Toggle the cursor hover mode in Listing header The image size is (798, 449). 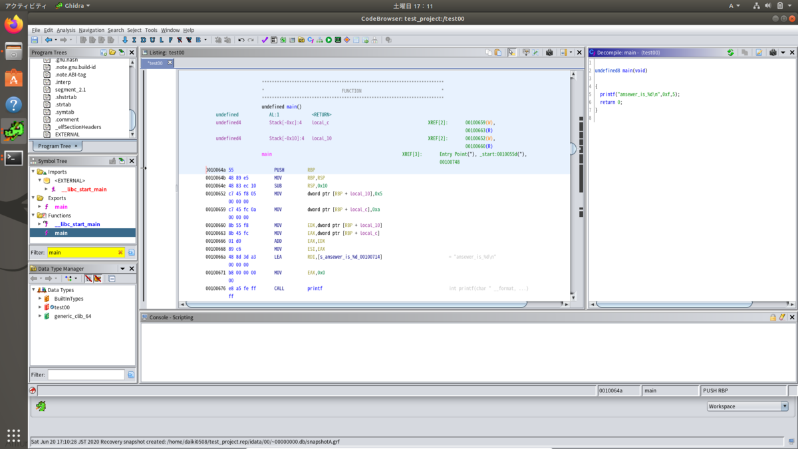pos(512,53)
